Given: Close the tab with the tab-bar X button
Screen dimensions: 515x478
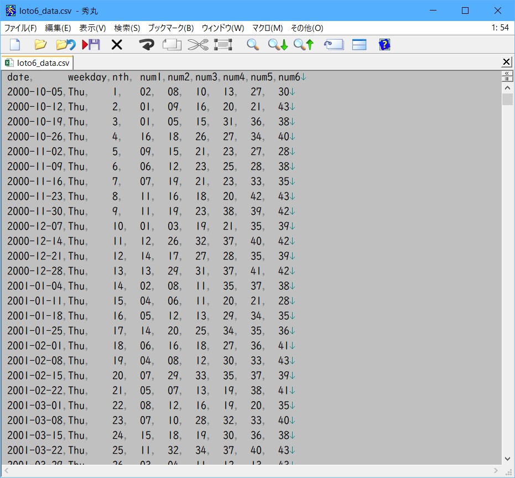Looking at the screenshot, I should pyautogui.click(x=507, y=62).
